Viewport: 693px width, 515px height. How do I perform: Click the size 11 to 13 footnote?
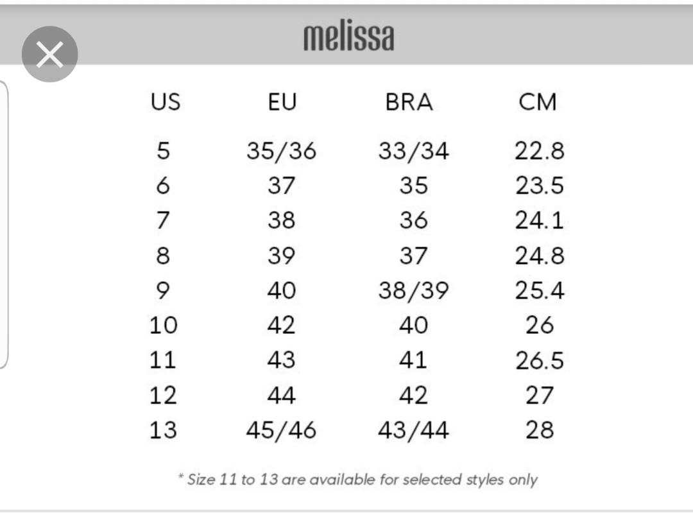point(357,479)
